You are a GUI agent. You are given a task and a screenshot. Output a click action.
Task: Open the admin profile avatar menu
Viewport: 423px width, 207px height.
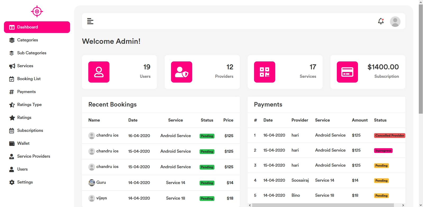point(395,22)
